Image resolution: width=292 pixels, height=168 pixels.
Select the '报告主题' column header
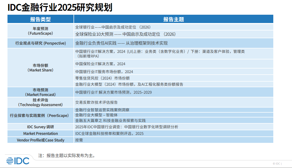click(174, 19)
